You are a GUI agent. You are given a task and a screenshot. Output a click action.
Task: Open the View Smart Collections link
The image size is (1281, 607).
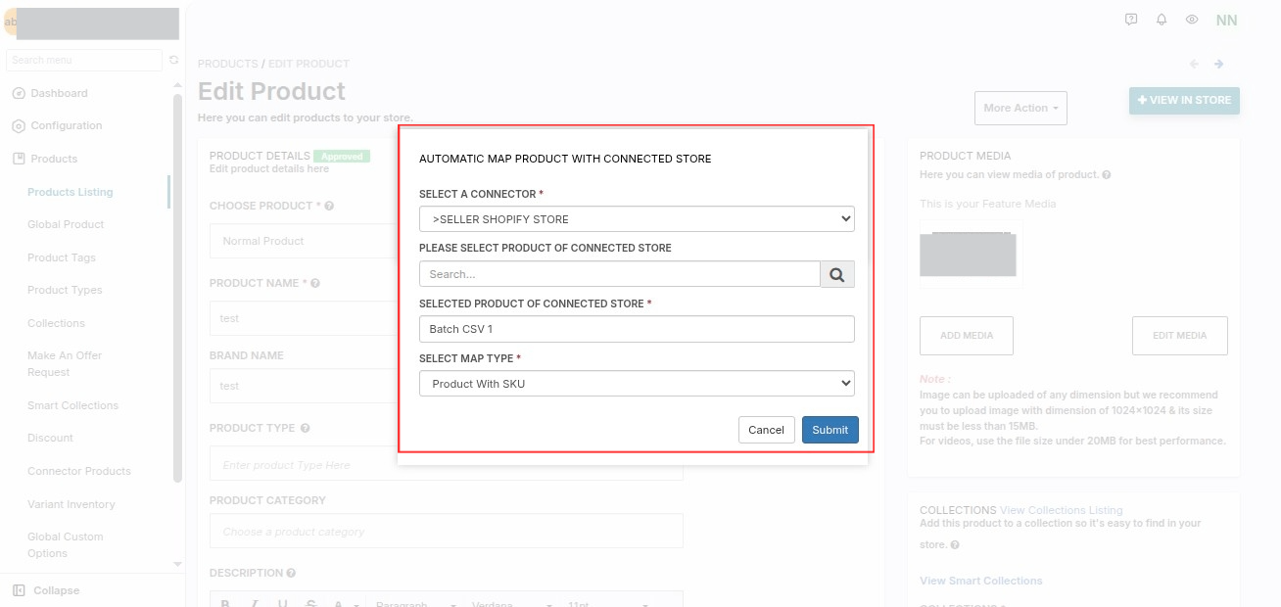coord(981,581)
